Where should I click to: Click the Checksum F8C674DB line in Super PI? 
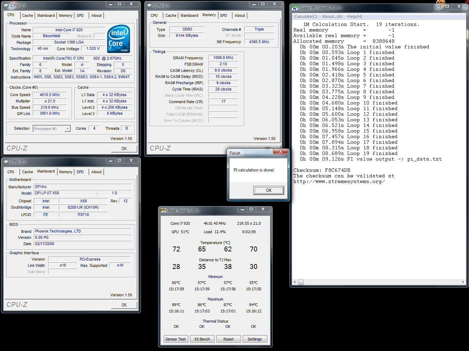(321, 170)
